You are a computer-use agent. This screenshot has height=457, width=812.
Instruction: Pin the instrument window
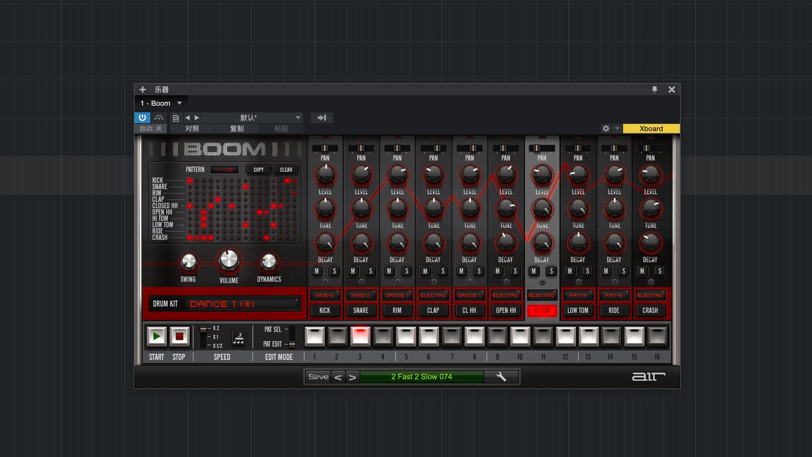click(x=654, y=89)
